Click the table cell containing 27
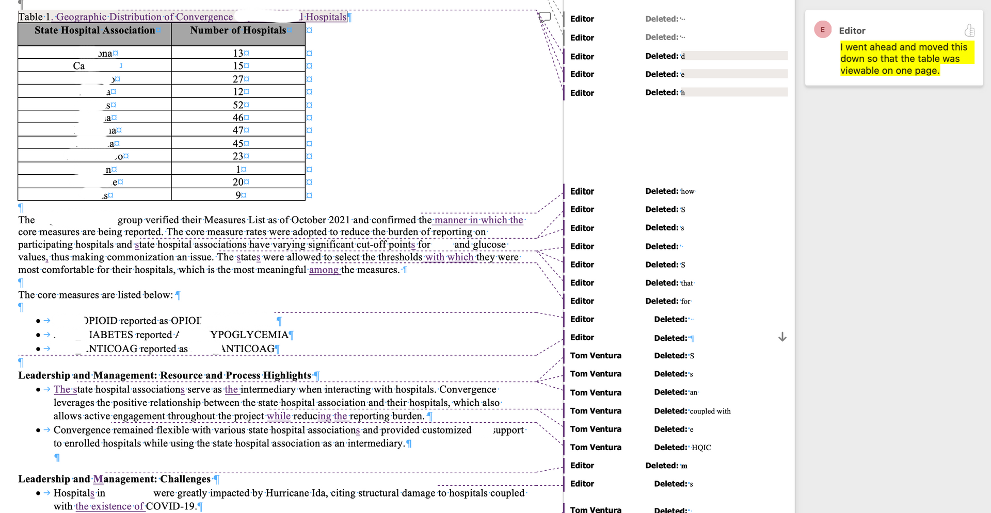 coord(238,79)
